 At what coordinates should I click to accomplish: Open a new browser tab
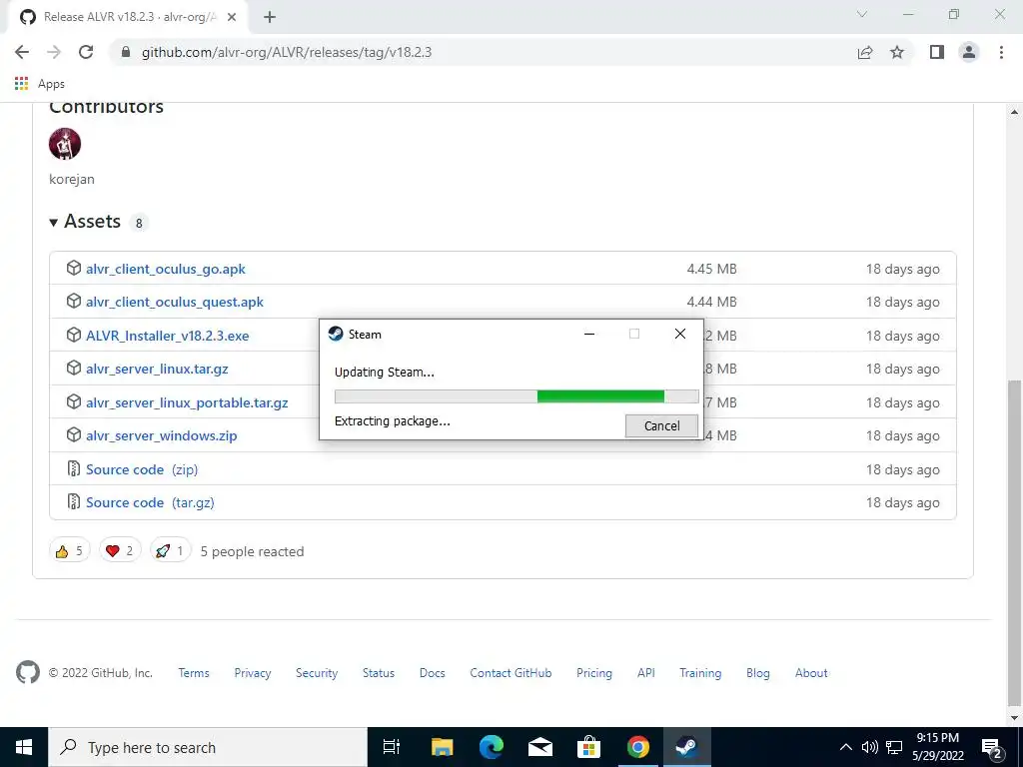270,17
